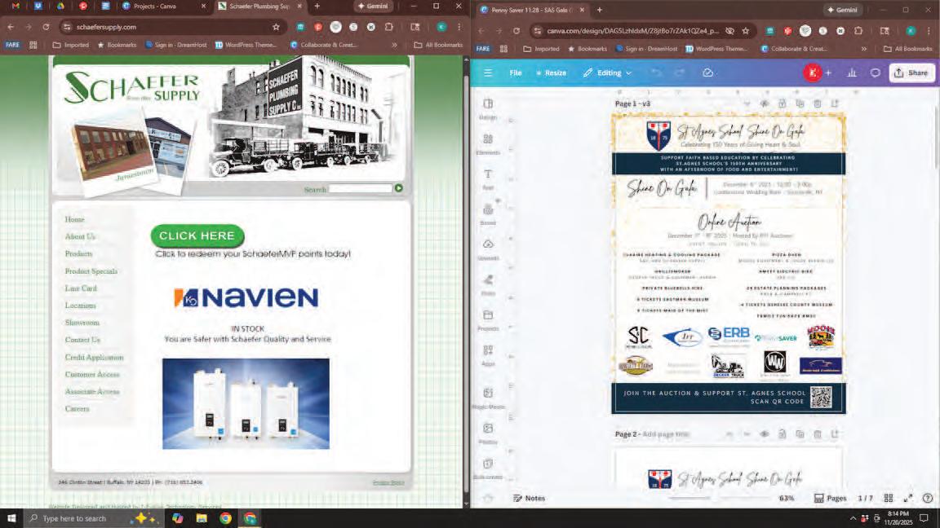
Task: Open the Elements panel in Canva sidebar
Action: (x=488, y=143)
